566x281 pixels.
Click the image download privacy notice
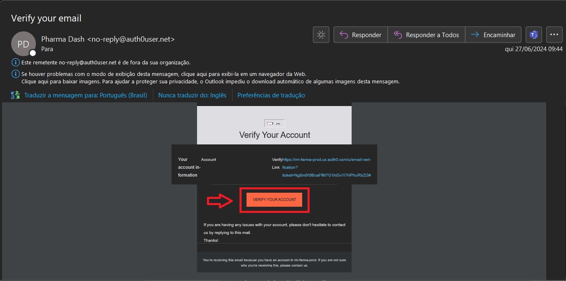[x=210, y=82]
